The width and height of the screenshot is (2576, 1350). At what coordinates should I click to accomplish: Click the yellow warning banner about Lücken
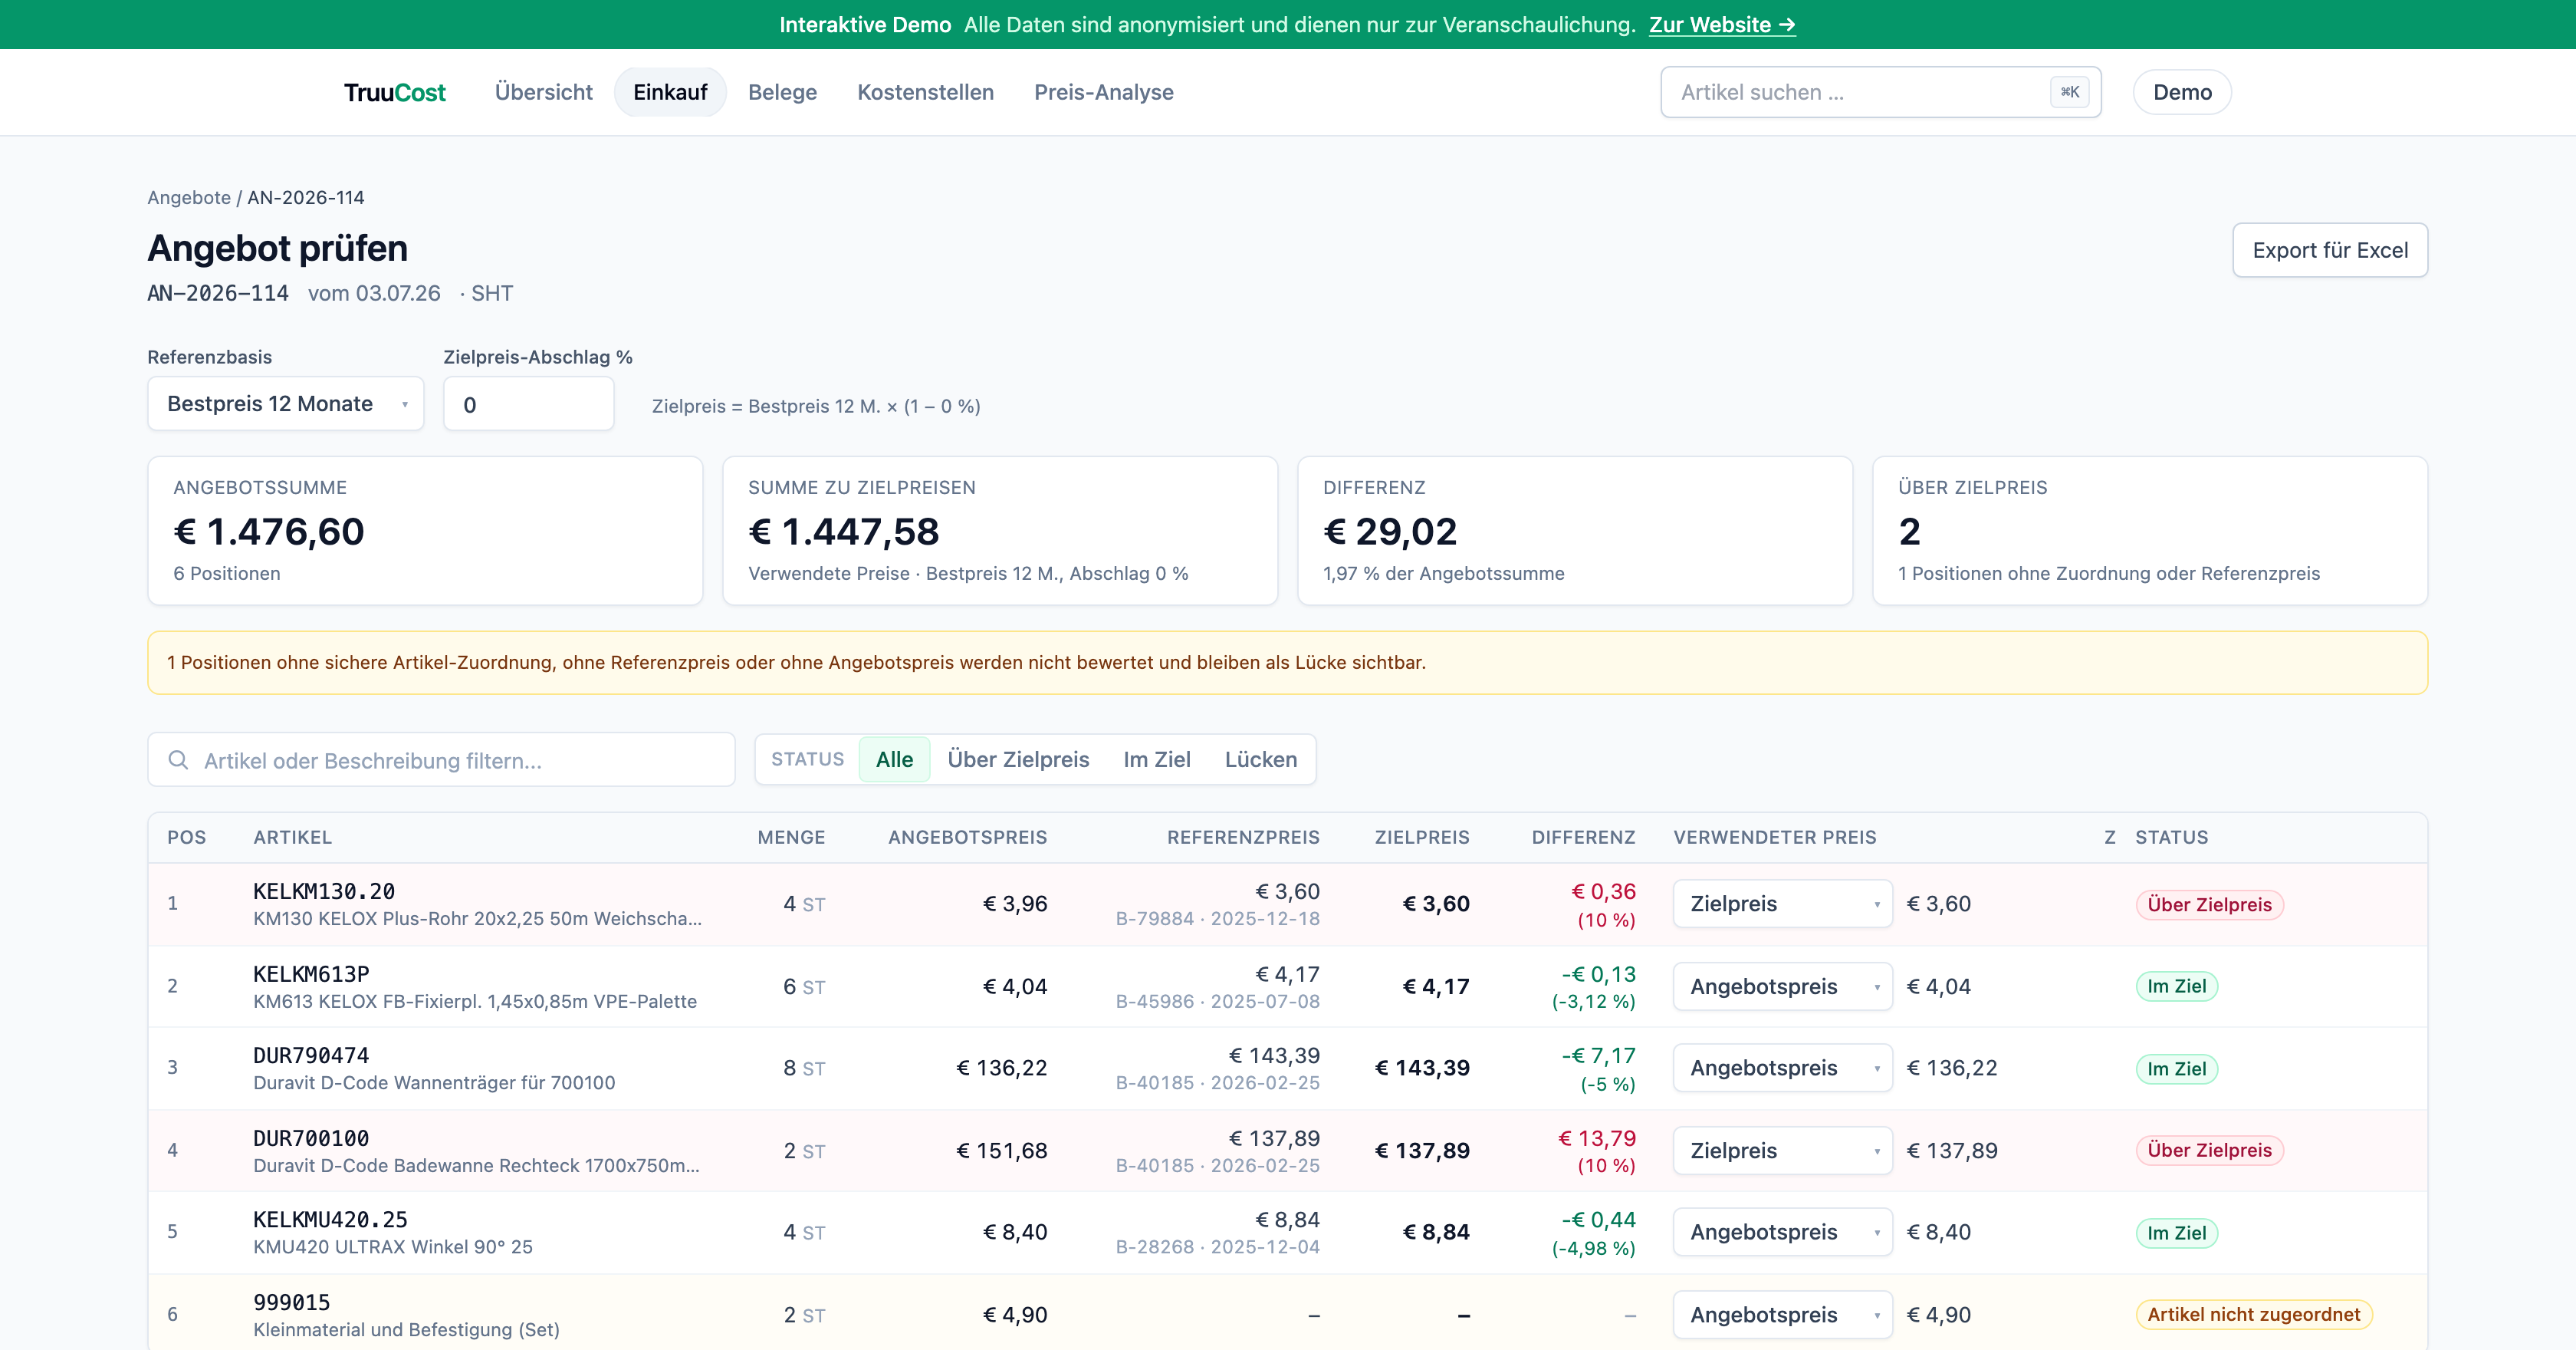[1287, 663]
